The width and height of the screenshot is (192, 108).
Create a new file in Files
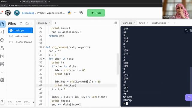coord(21,23)
